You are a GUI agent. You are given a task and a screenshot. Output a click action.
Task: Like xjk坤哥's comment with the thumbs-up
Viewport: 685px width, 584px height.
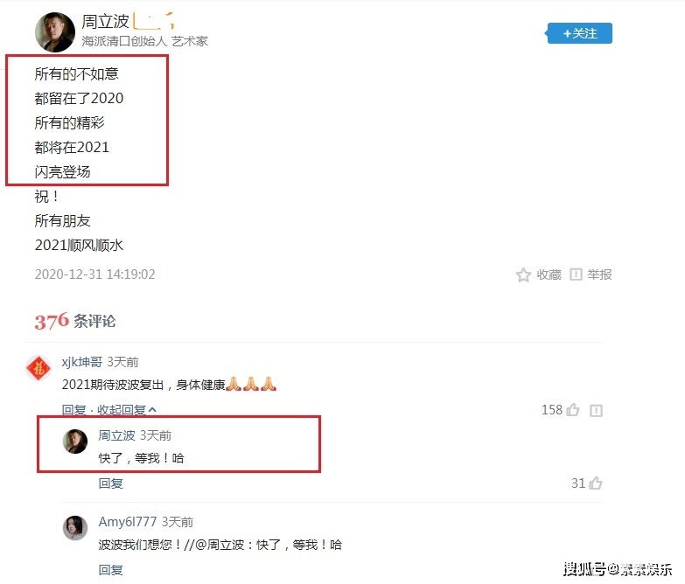573,410
